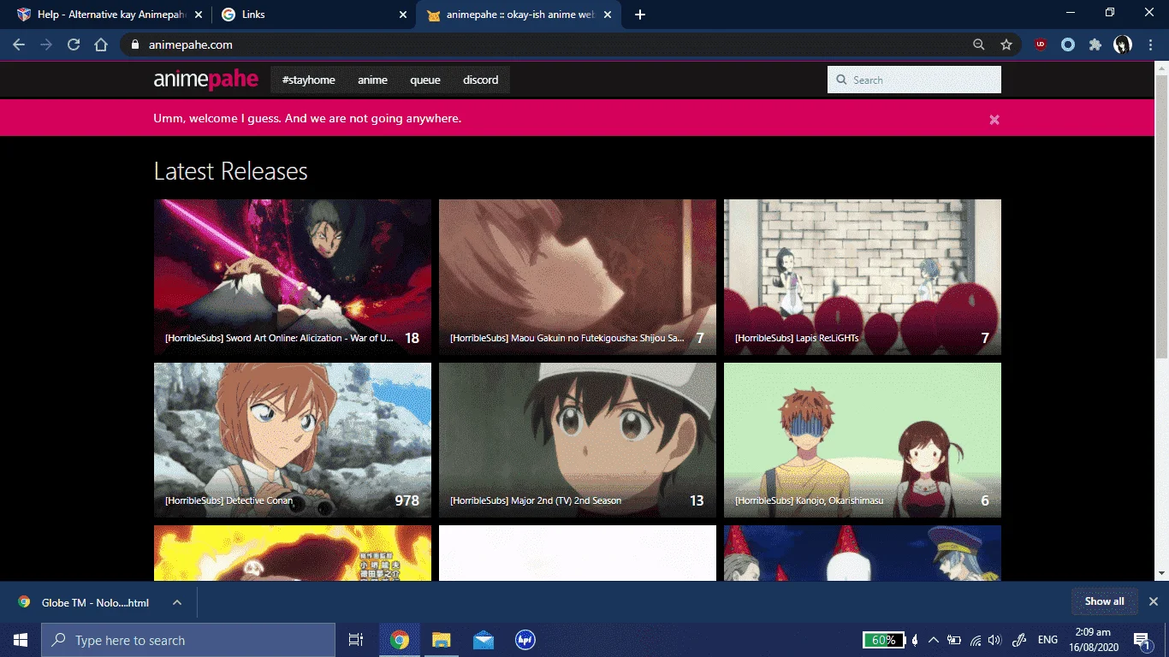Open Chrome from the taskbar
The image size is (1169, 657).
coord(400,640)
